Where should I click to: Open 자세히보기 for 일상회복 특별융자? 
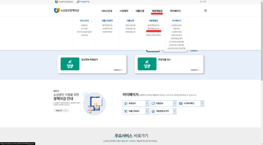point(118,70)
